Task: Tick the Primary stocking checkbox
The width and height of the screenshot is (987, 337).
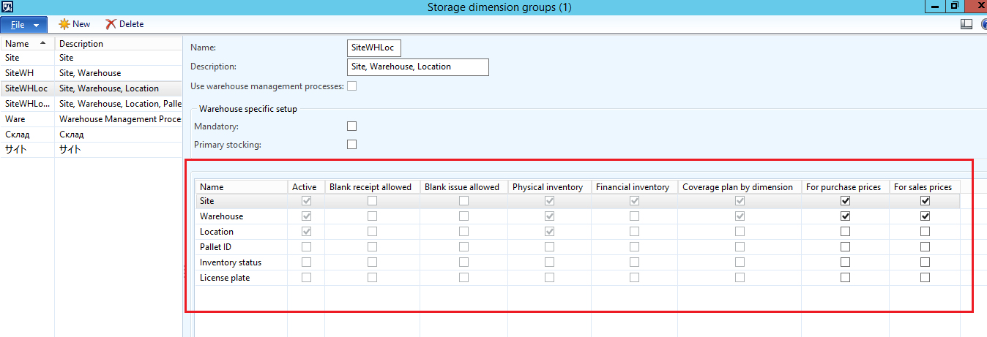Action: pos(352,145)
